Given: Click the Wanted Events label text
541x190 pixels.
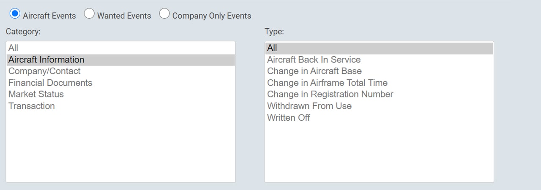Looking at the screenshot, I should point(124,16).
